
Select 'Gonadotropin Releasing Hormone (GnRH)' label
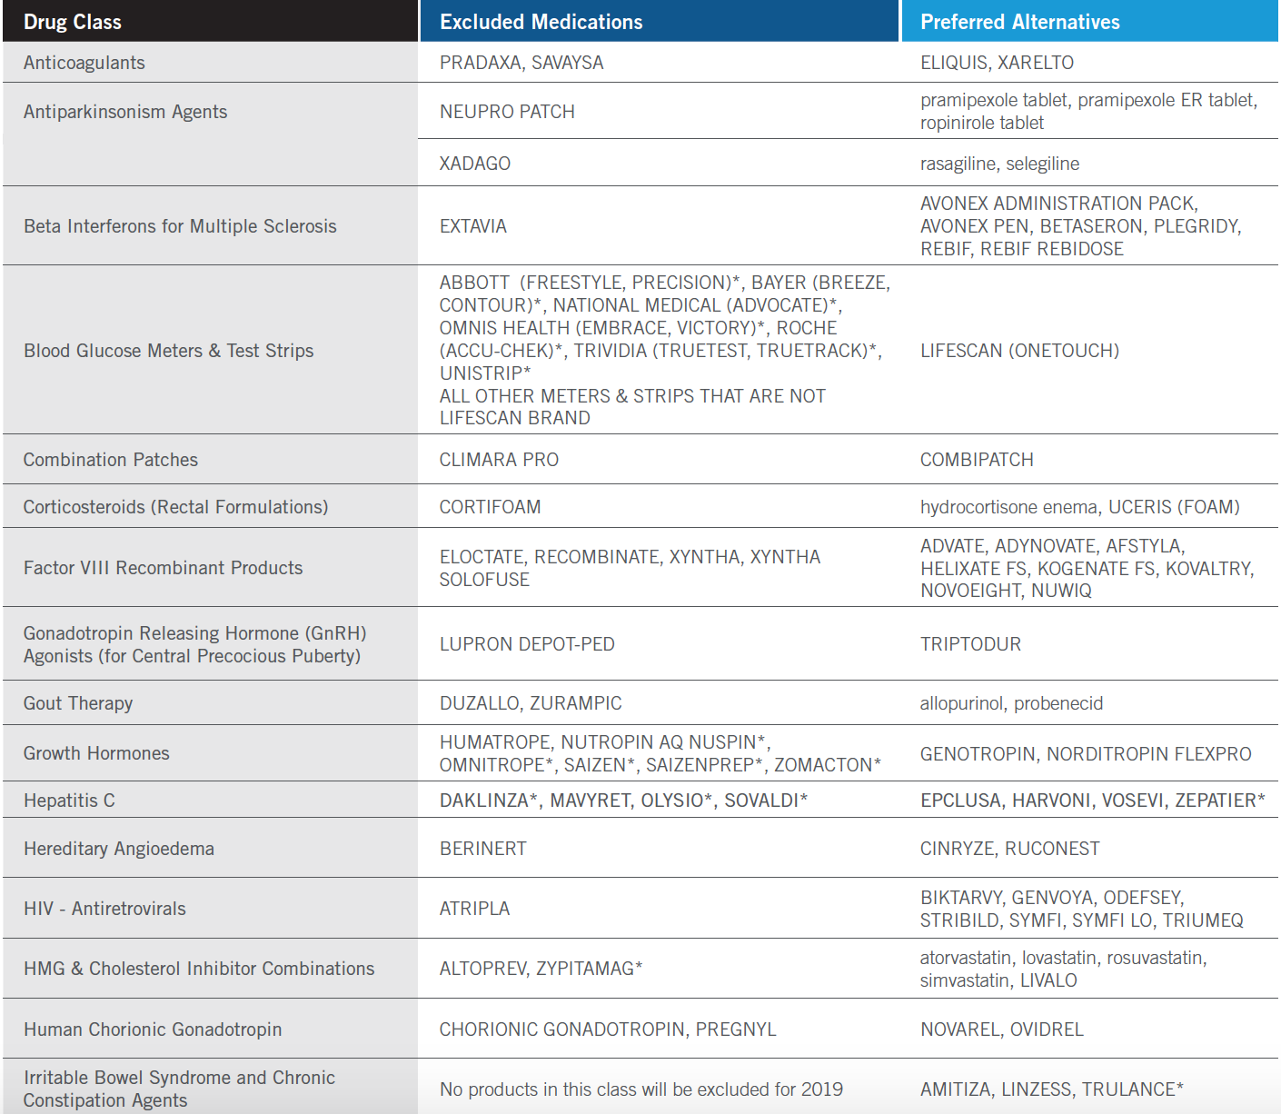pyautogui.click(x=195, y=644)
